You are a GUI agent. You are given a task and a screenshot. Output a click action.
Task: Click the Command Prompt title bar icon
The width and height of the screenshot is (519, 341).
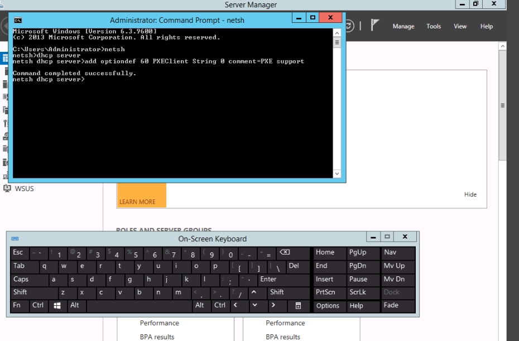pyautogui.click(x=18, y=20)
